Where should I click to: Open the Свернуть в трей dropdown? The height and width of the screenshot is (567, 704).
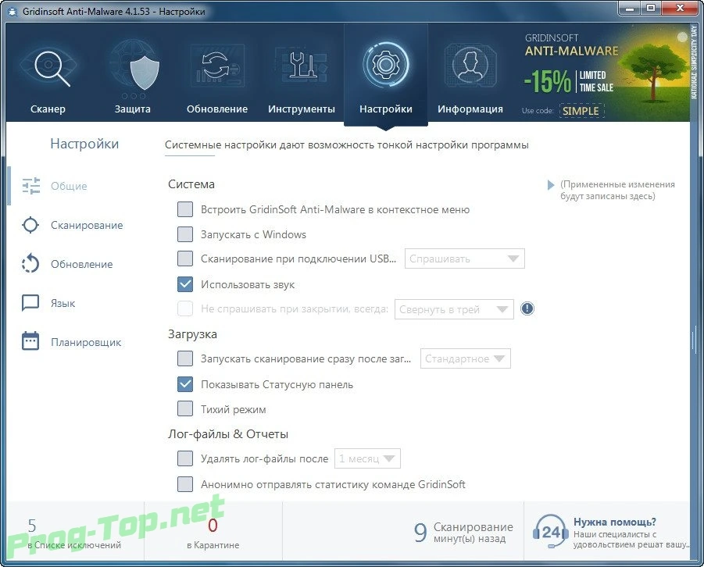[x=454, y=309]
